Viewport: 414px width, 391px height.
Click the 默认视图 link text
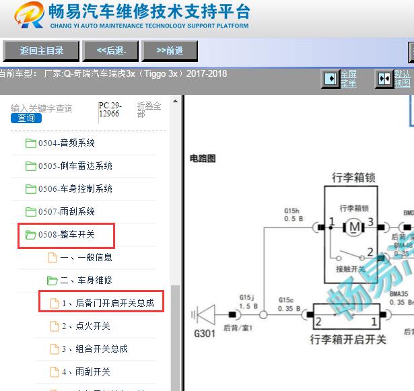[403, 79]
